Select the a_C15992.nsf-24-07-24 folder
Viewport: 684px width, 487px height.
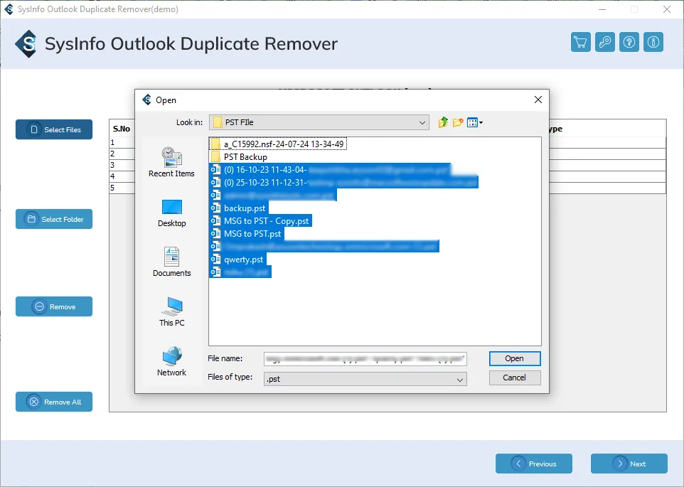(x=278, y=144)
